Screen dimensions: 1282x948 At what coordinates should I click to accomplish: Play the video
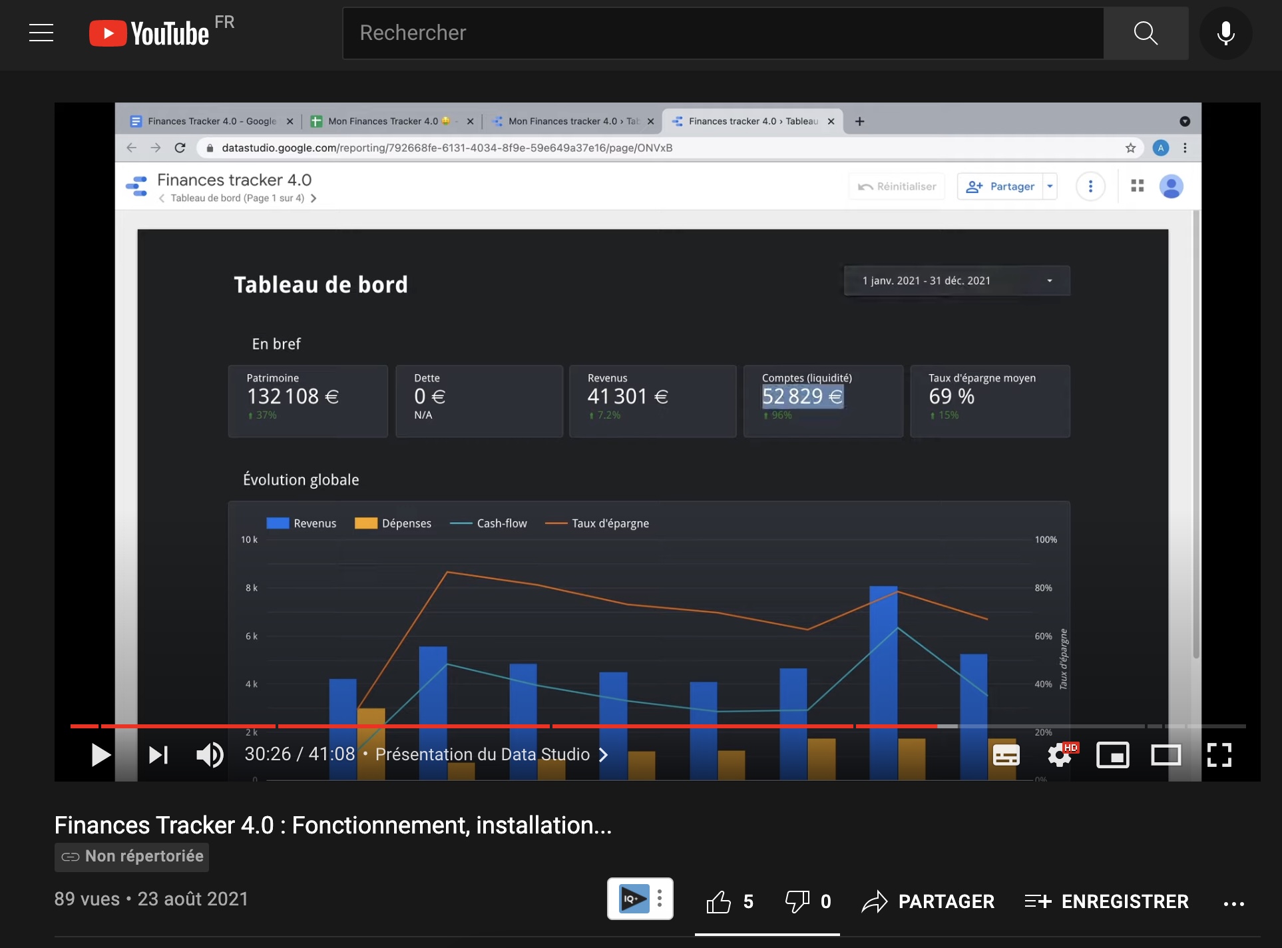pos(101,755)
